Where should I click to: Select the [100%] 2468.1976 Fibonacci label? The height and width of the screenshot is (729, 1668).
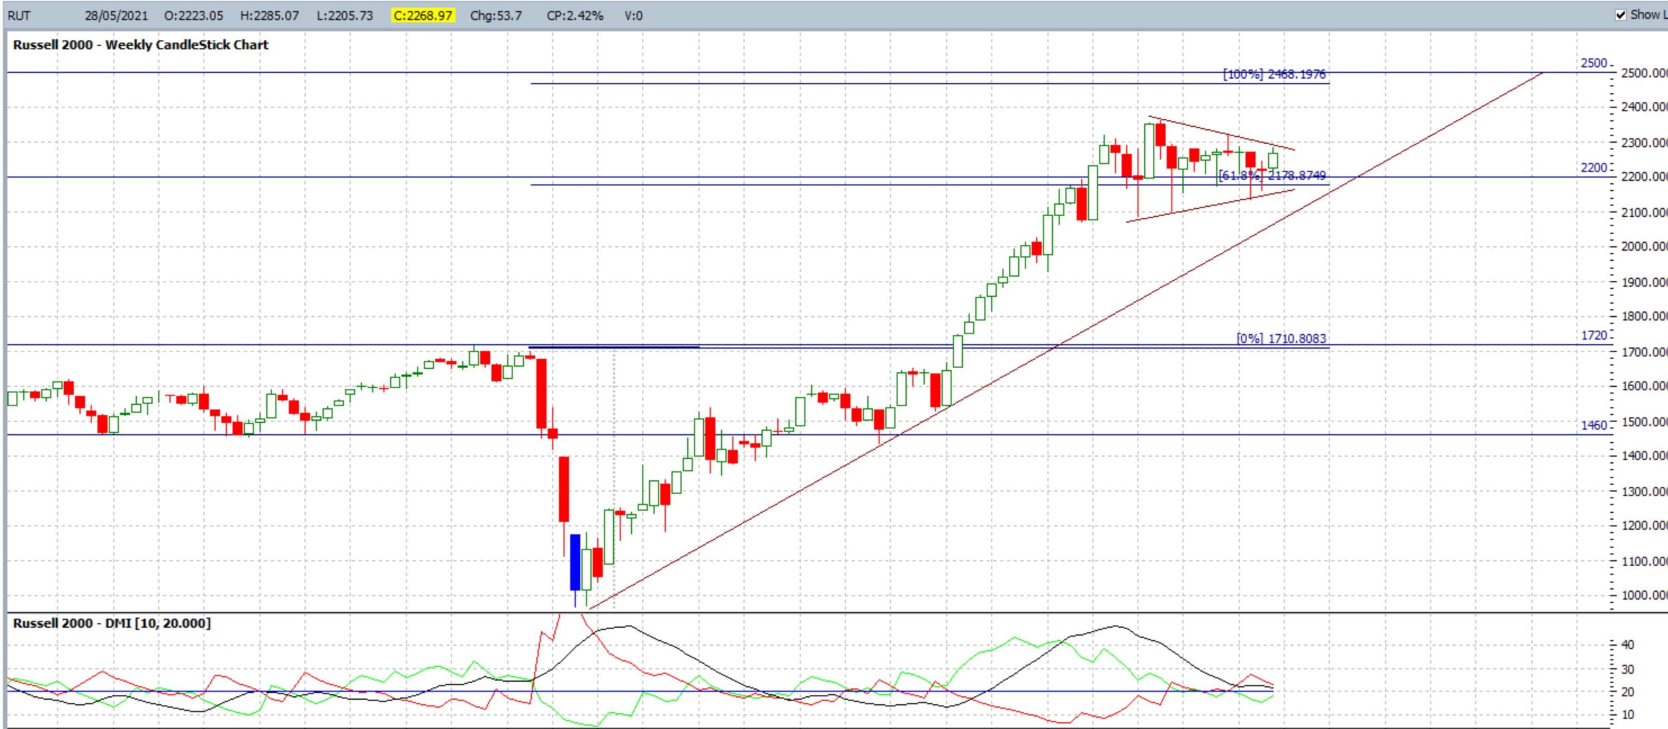point(1274,74)
